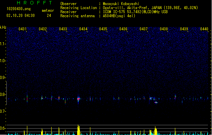Click the wide yellow power bar after 0437
This screenshot has height=135, width=212.
click(x=156, y=131)
